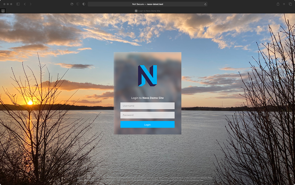Image resolution: width=295 pixels, height=185 pixels.
Task: Click the Neos N logo
Action: [148, 76]
